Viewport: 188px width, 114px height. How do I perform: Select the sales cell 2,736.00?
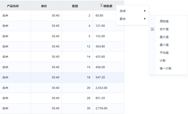coord(108,108)
